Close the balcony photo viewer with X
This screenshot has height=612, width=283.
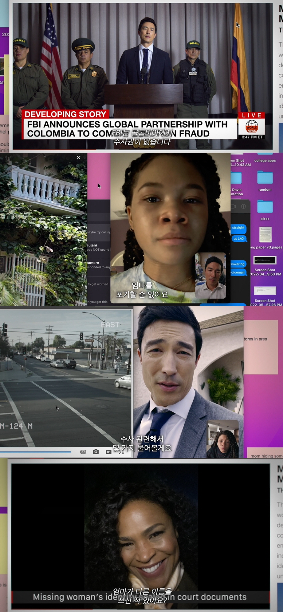(x=78, y=157)
